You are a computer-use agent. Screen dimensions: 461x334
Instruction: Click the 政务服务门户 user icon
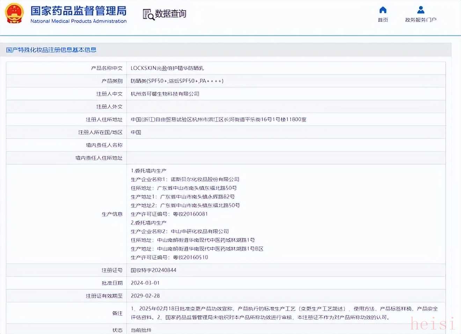coord(421,10)
